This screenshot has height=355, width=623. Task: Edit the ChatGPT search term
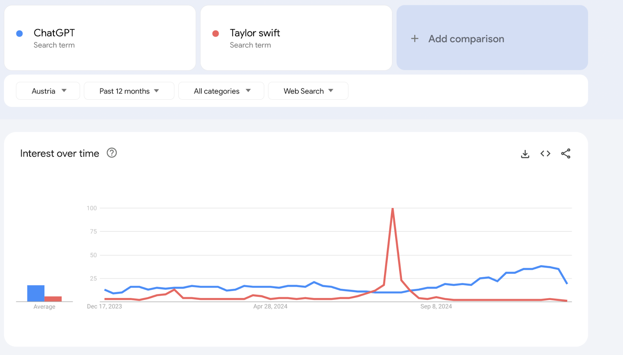point(54,33)
